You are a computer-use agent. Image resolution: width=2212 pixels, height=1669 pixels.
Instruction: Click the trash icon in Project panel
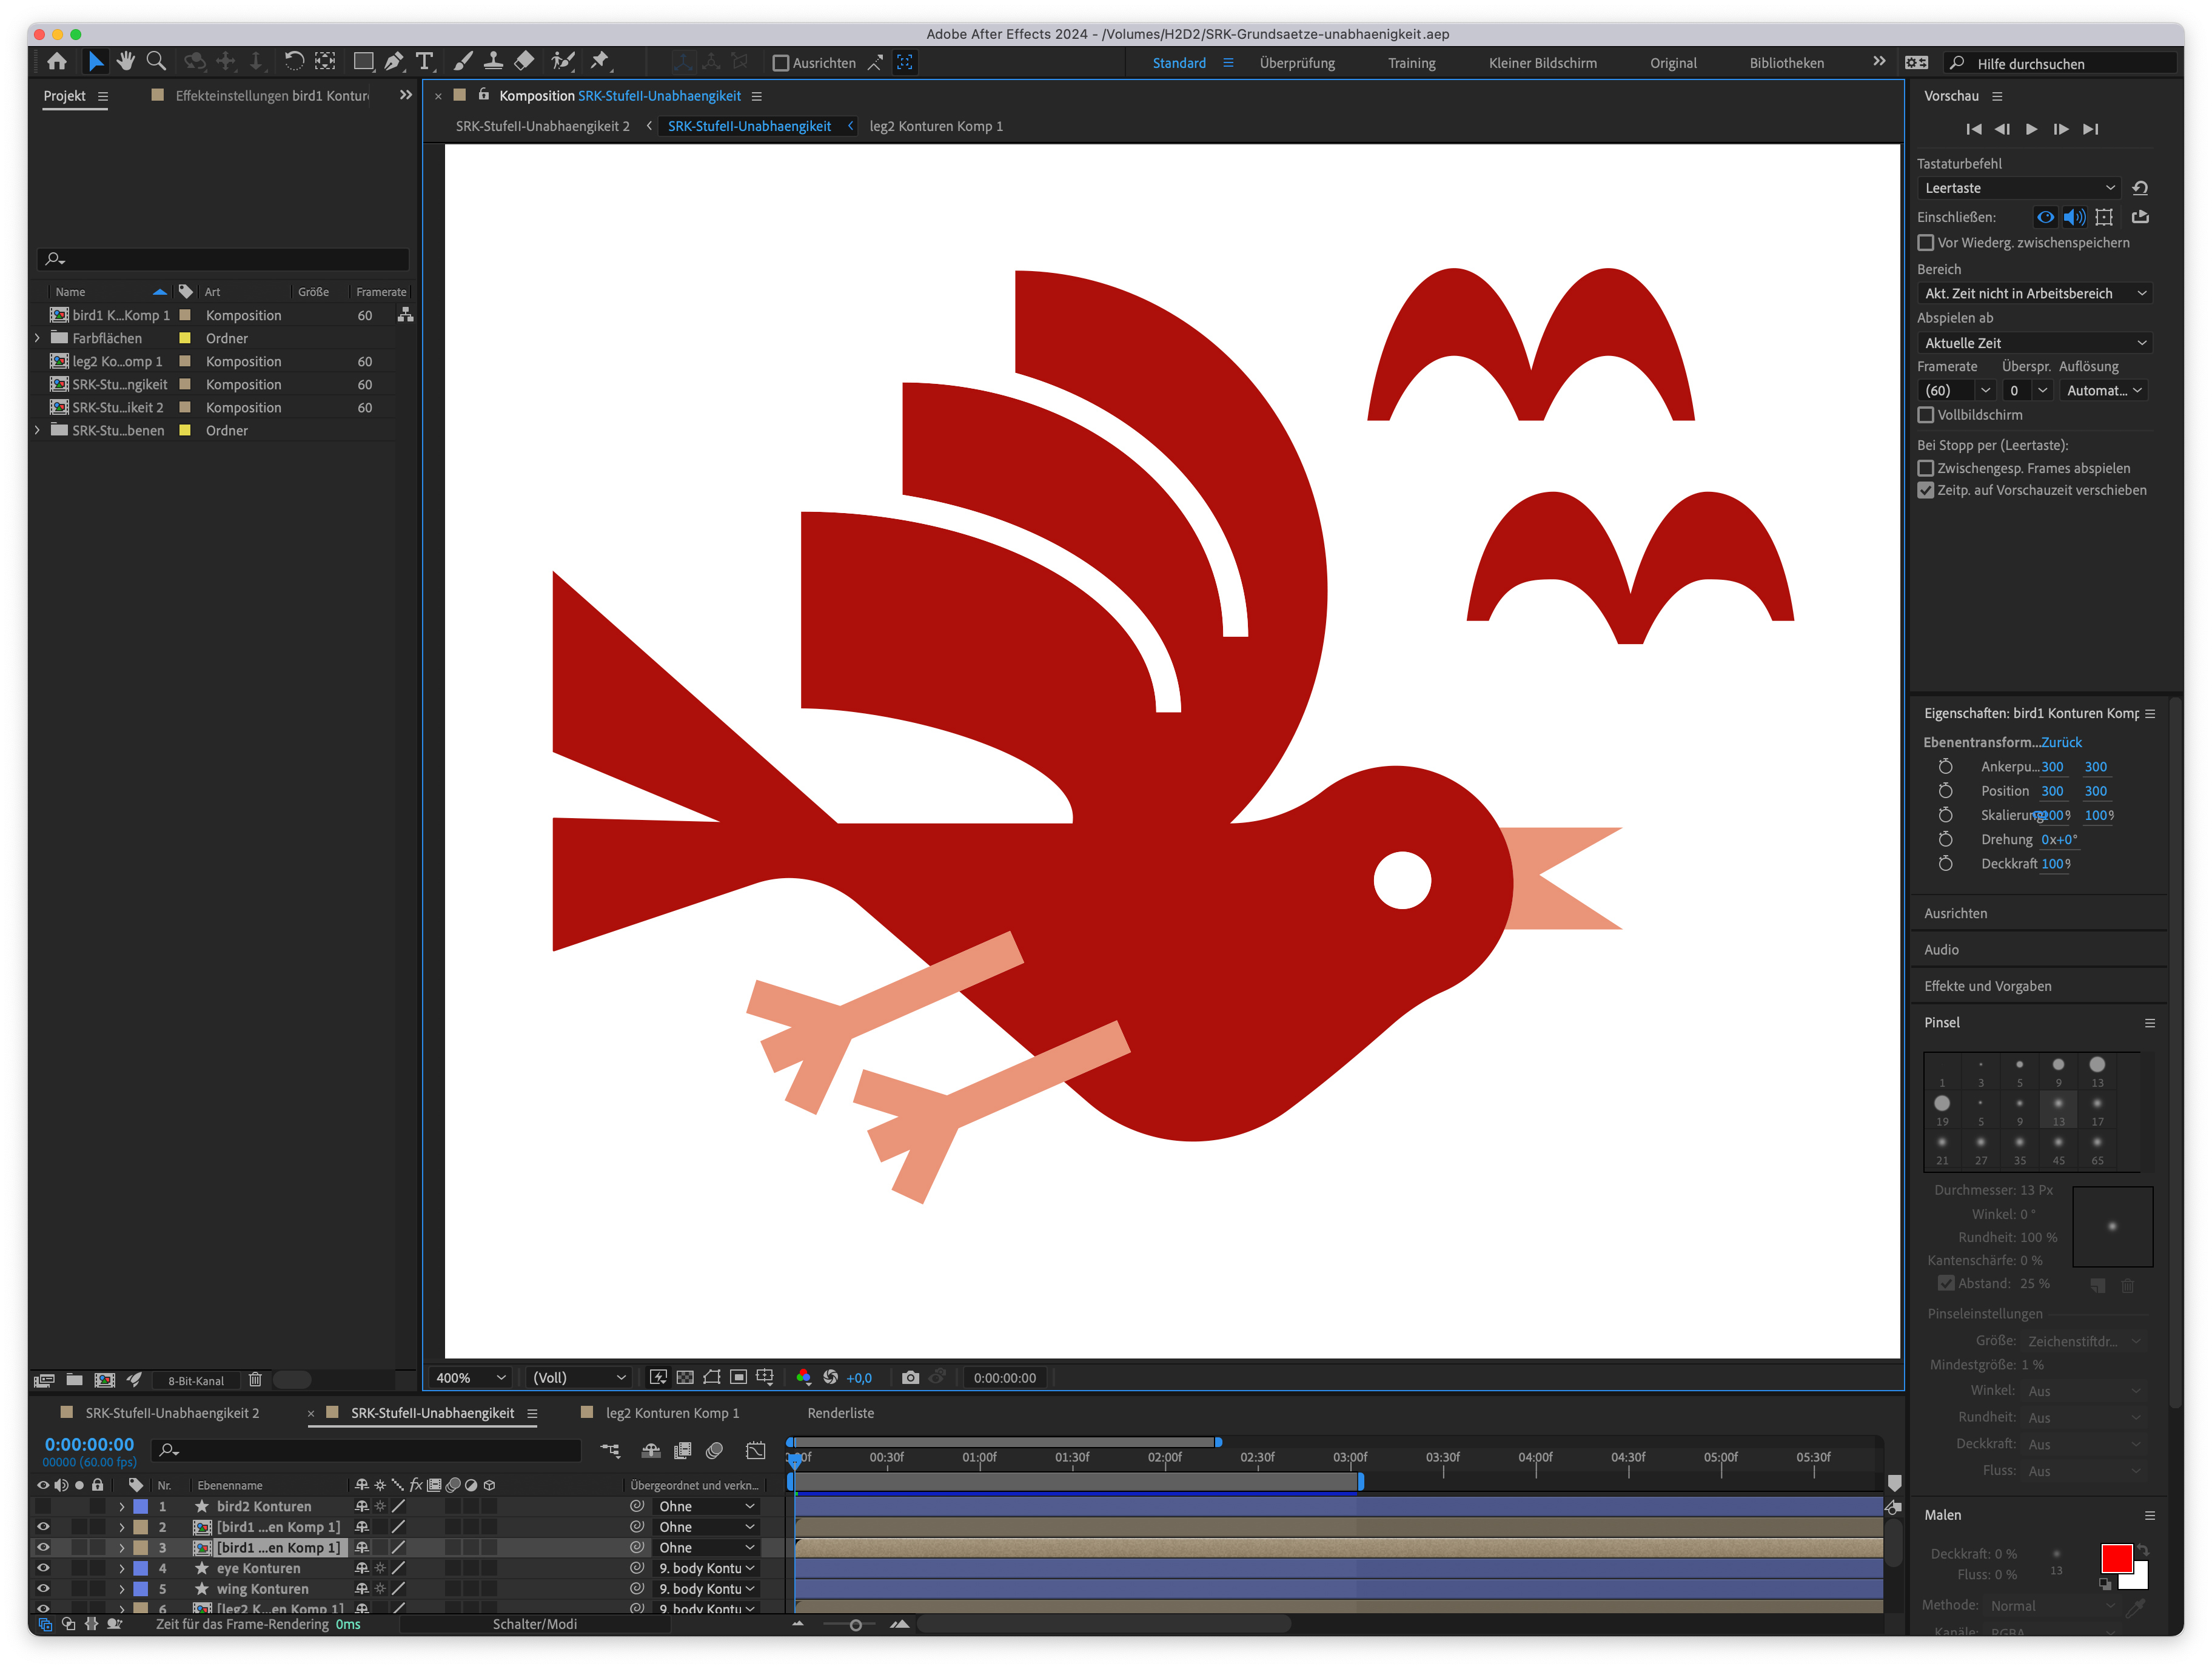point(255,1380)
